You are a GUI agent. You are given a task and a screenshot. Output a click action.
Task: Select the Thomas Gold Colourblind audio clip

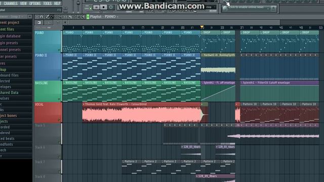click(x=141, y=112)
